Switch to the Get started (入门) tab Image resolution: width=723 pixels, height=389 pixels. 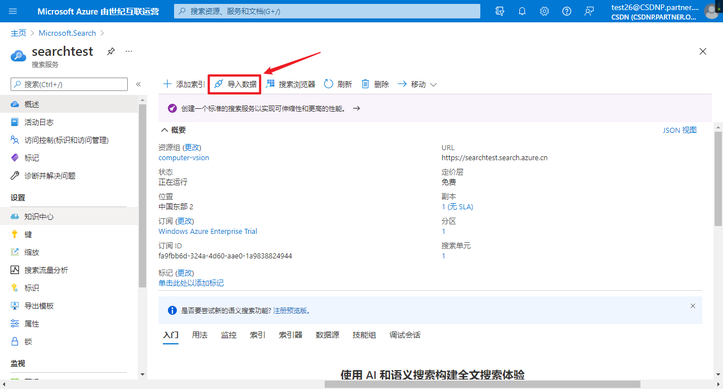tap(171, 335)
